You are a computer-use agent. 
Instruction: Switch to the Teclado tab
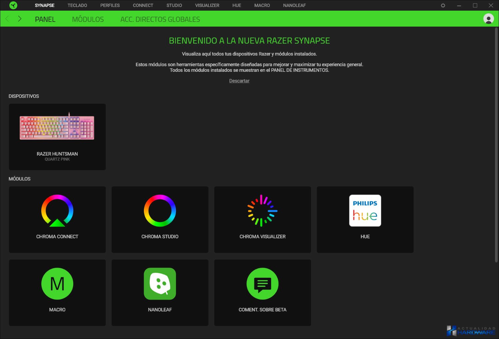[x=77, y=5]
